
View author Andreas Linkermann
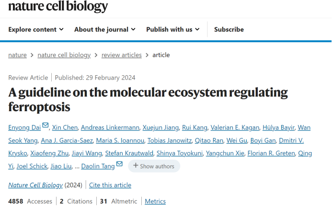(x=110, y=128)
